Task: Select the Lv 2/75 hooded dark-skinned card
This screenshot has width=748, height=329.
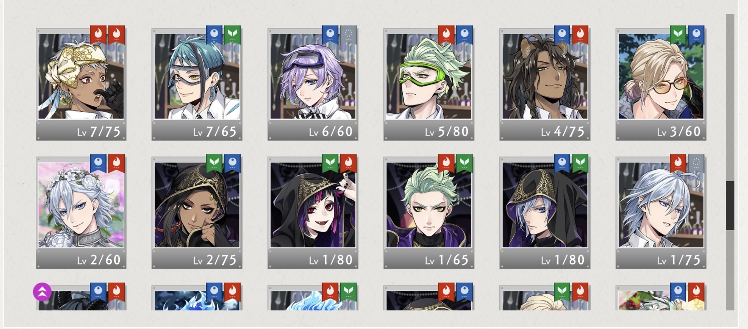Action: [x=197, y=213]
